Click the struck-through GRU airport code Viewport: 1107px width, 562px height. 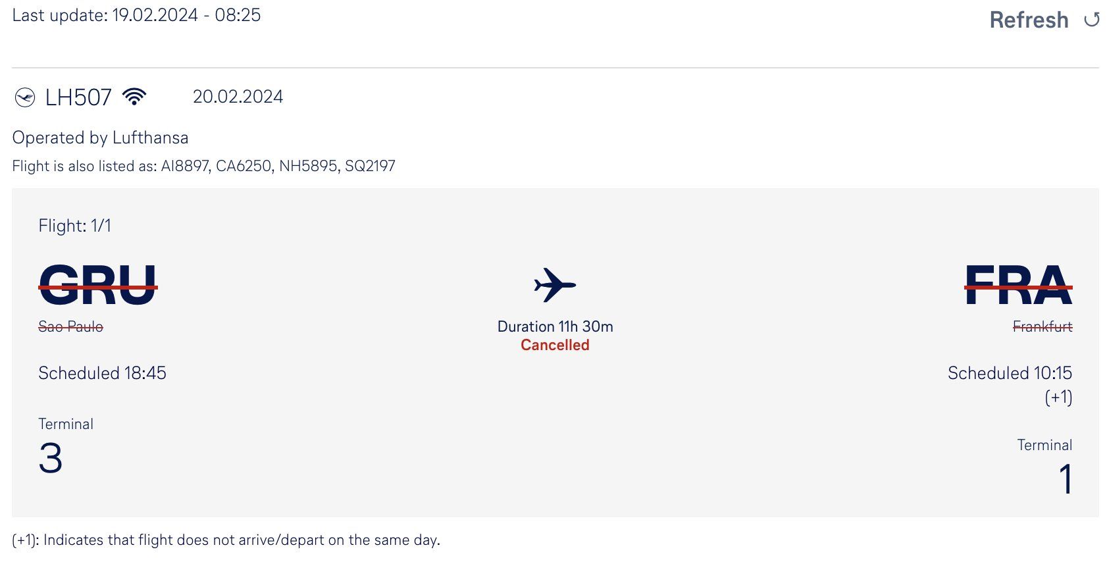coord(98,286)
